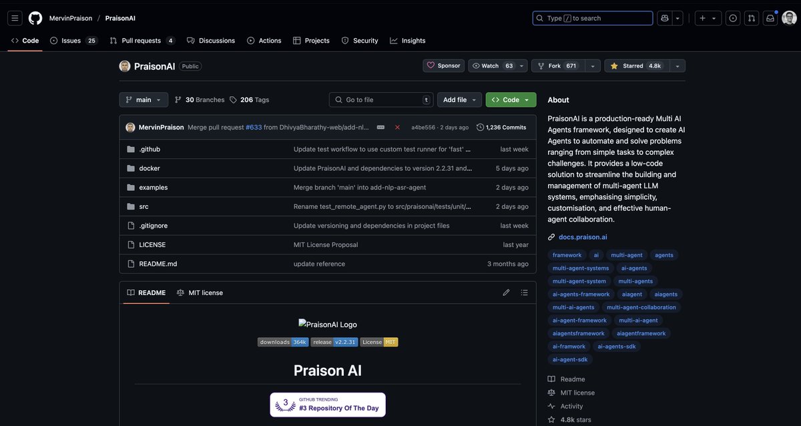Open the MIT license link in About sidebar
801x426 pixels.
click(x=571, y=393)
